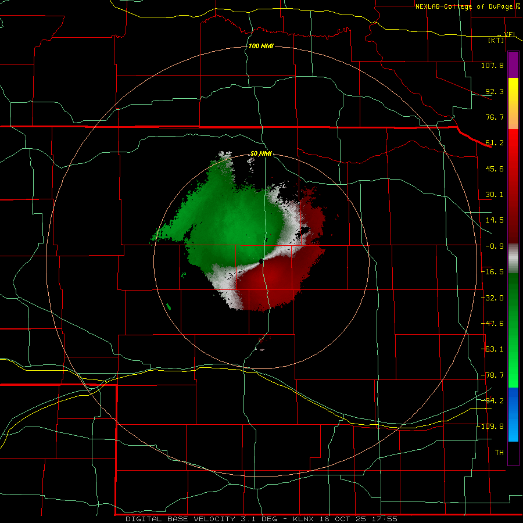Click the 50 NMI range ring label
Screen dimensions: 523x523
[261, 154]
